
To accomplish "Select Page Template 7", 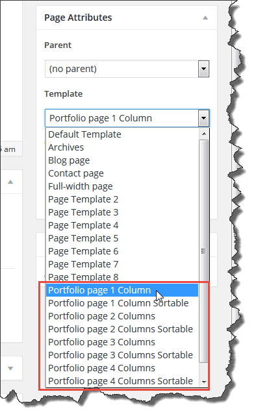I will pos(122,264).
